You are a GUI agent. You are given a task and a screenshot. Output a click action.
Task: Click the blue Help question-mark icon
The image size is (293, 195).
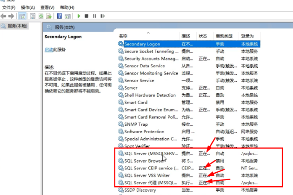coord(60,16)
